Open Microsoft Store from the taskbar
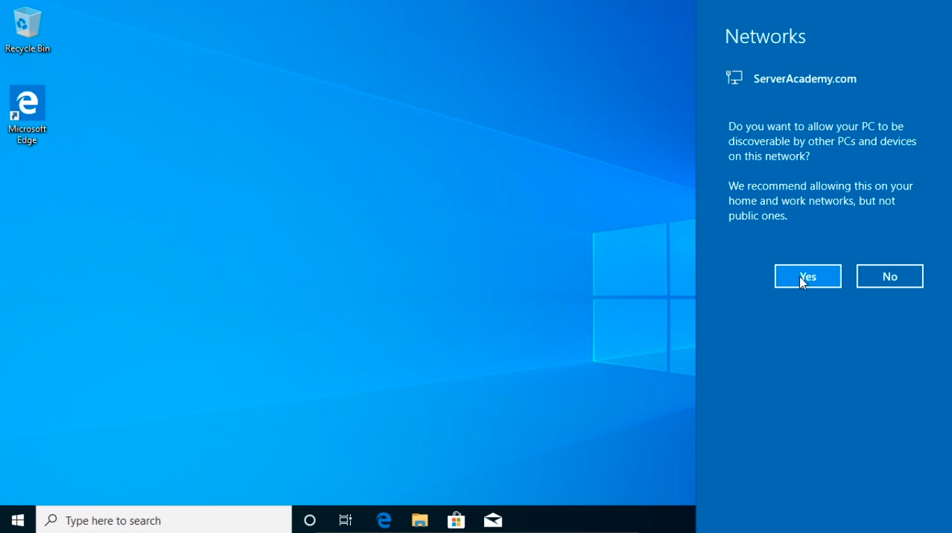The width and height of the screenshot is (952, 533). (456, 520)
